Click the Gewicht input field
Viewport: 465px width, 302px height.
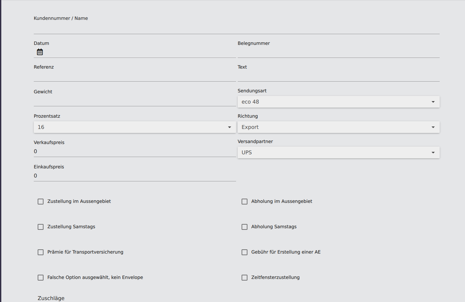click(x=134, y=101)
